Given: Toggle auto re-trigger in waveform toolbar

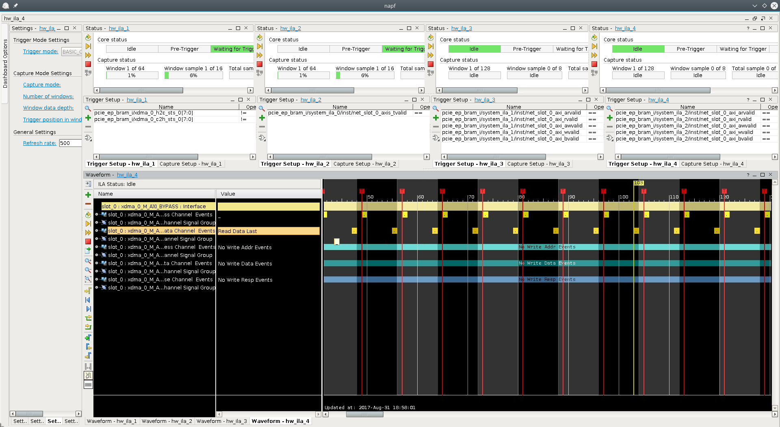Looking at the screenshot, I should click(88, 215).
